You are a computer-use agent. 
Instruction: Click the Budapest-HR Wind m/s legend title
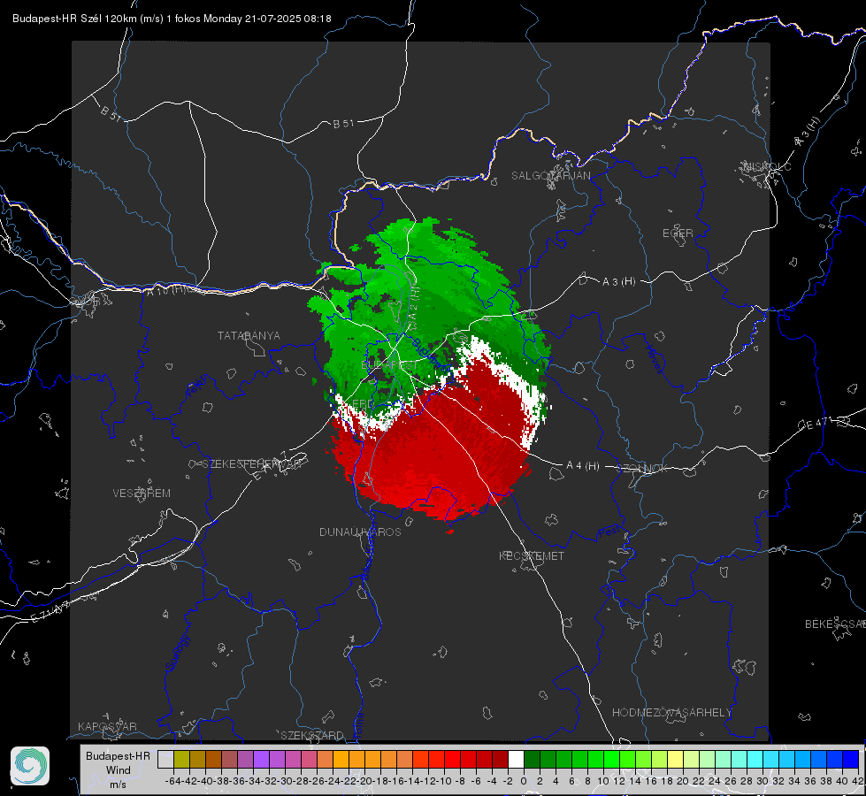point(119,770)
